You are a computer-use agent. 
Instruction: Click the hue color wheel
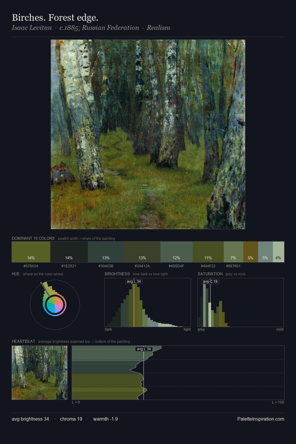coord(55,305)
